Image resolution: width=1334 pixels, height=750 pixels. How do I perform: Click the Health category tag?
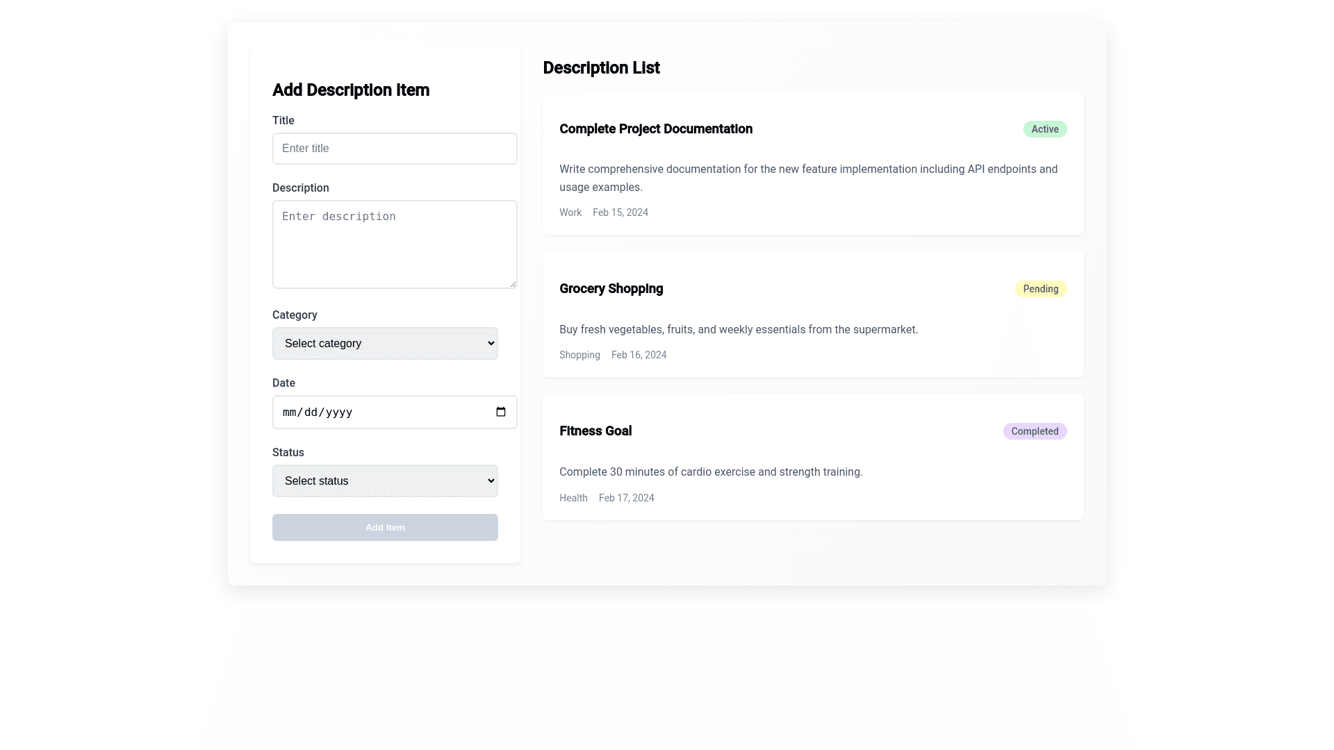pos(573,498)
